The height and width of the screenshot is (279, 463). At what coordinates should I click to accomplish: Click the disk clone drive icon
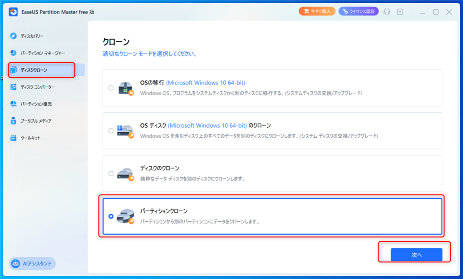pyautogui.click(x=125, y=174)
